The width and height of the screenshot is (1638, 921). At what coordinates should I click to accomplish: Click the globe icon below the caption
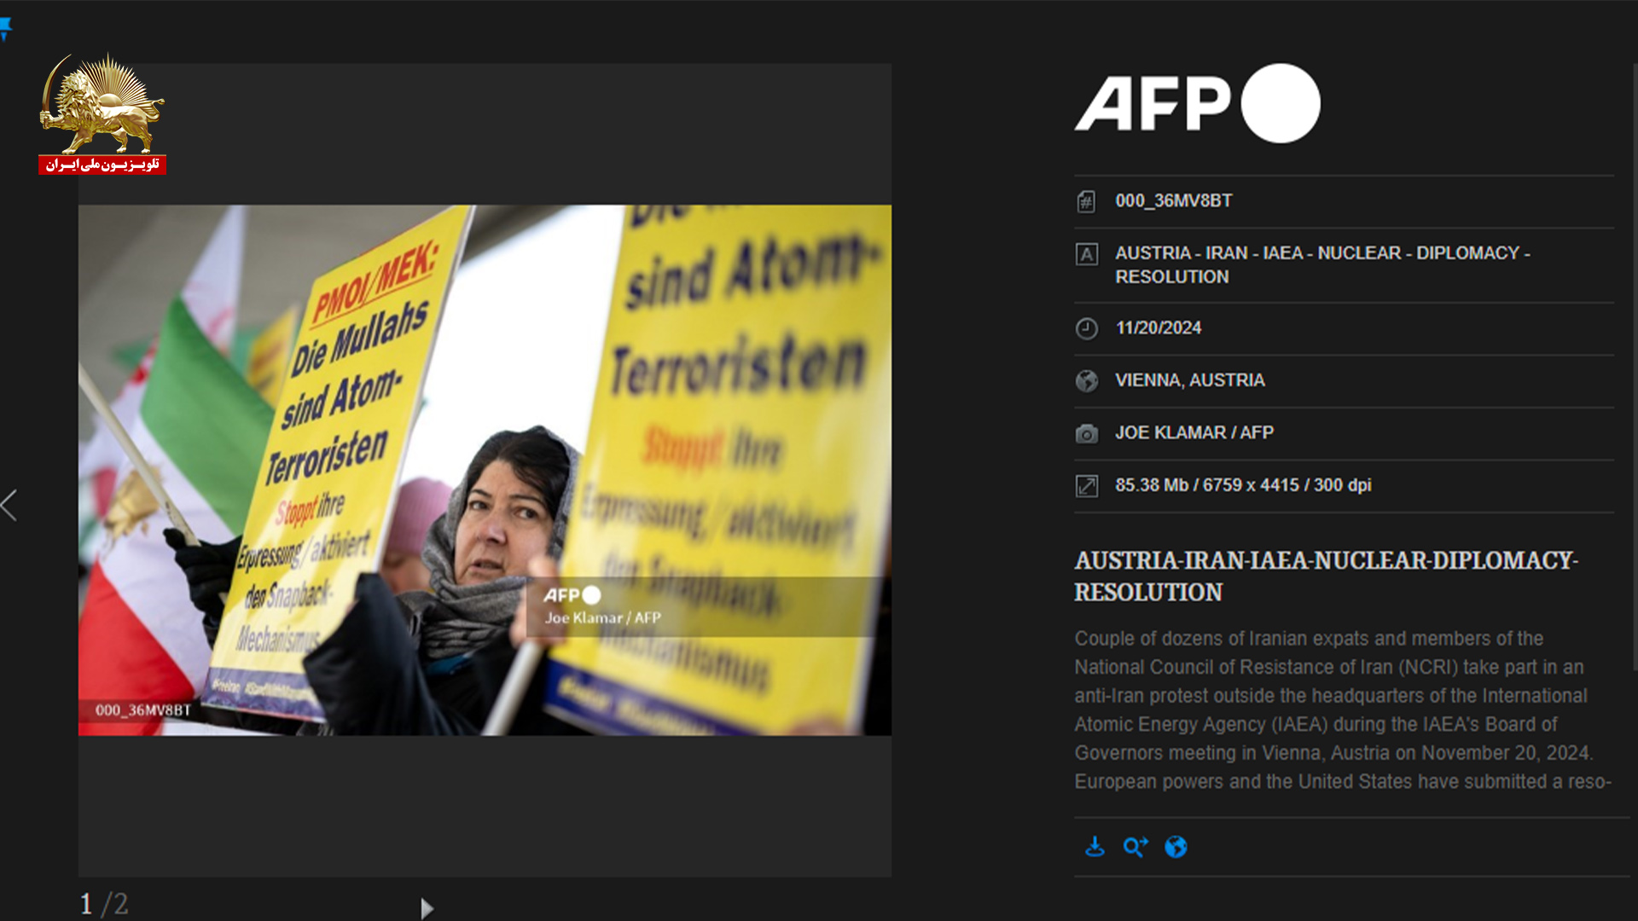pyautogui.click(x=1176, y=847)
